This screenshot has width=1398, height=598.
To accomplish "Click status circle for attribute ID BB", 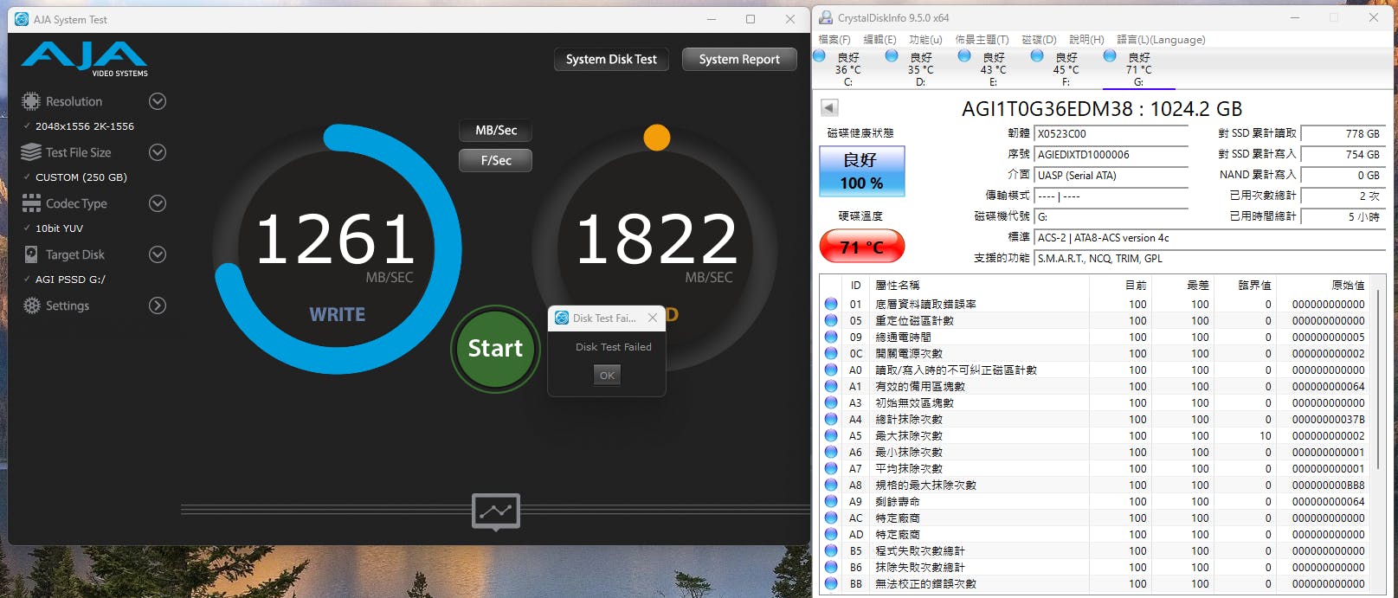I will coord(831,583).
